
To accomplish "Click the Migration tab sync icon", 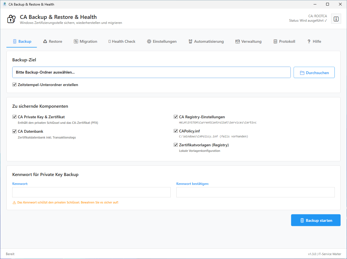I will pos(76,41).
